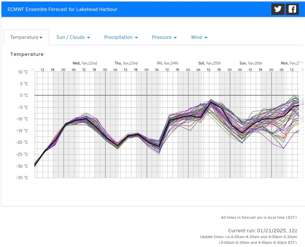
Task: Click ensemble mean peak on Saturday noon
Action: click(x=211, y=102)
